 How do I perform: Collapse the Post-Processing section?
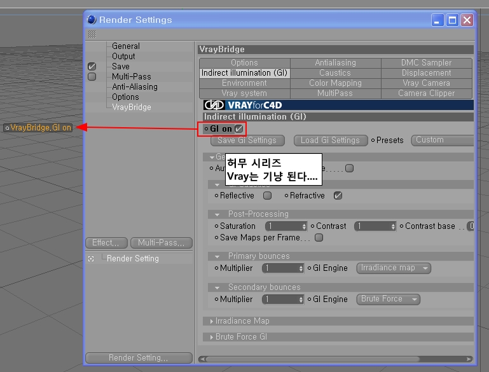217,214
